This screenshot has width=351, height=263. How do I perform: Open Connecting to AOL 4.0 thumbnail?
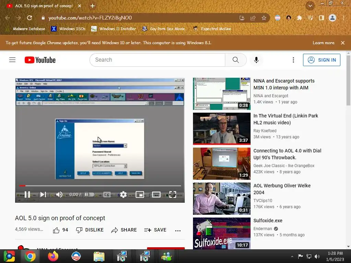point(222,164)
